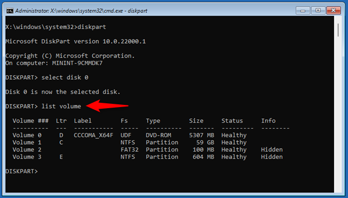348x198 pixels.
Task: Click the 'Info' column header
Action: tap(269, 121)
